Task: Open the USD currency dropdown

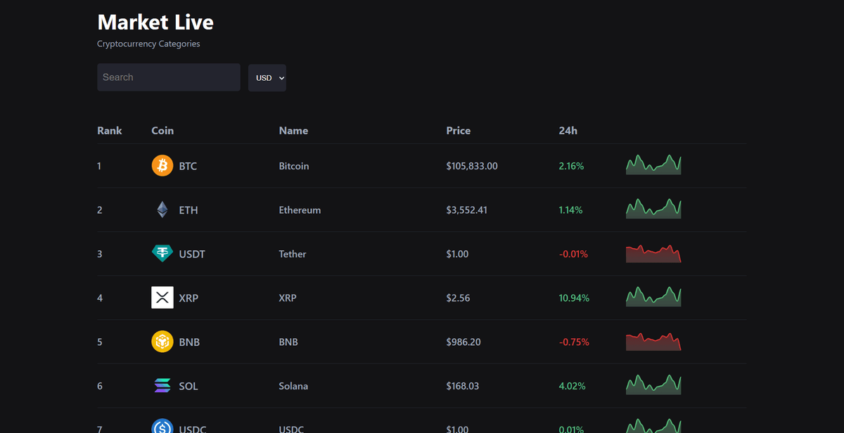Action: [267, 77]
